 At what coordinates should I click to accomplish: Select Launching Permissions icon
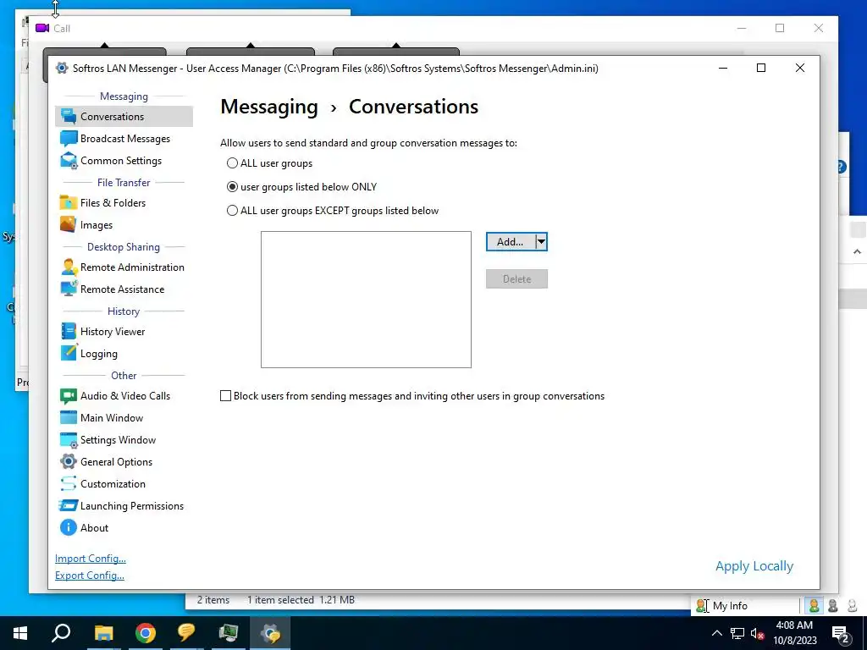pos(69,506)
